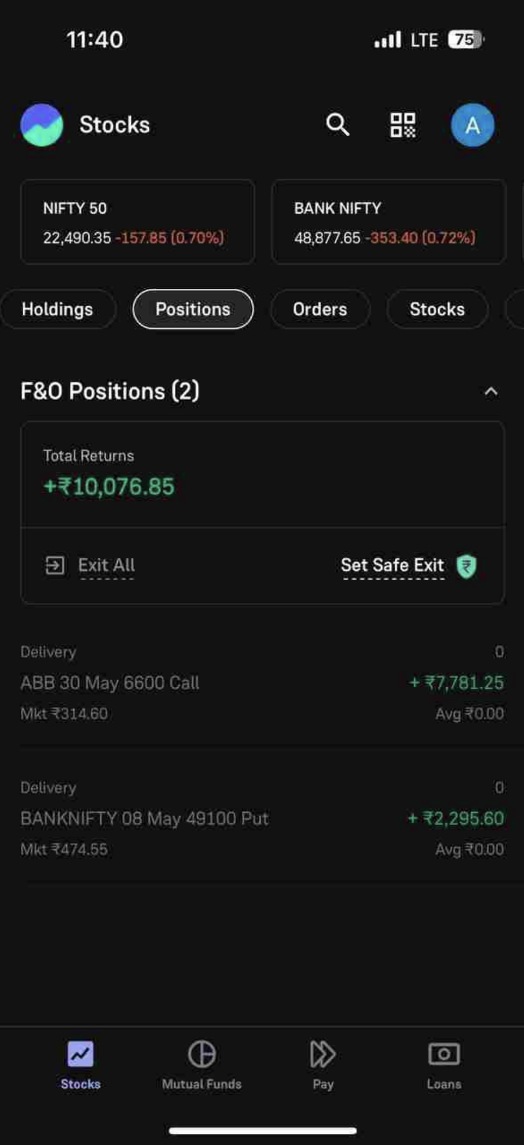Open ABB 30 May 6600 Call position
Image resolution: width=524 pixels, height=1145 pixels.
[x=262, y=683]
